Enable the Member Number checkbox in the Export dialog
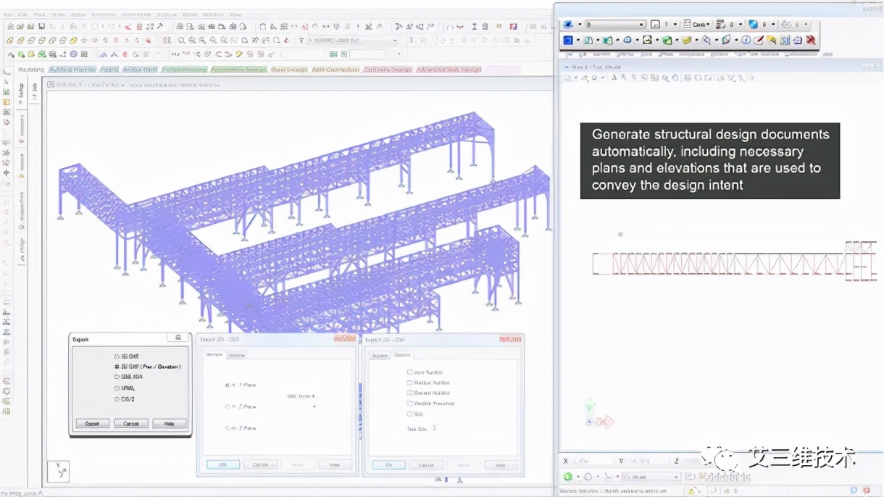Screen dimensions: 884x497 coord(409,383)
